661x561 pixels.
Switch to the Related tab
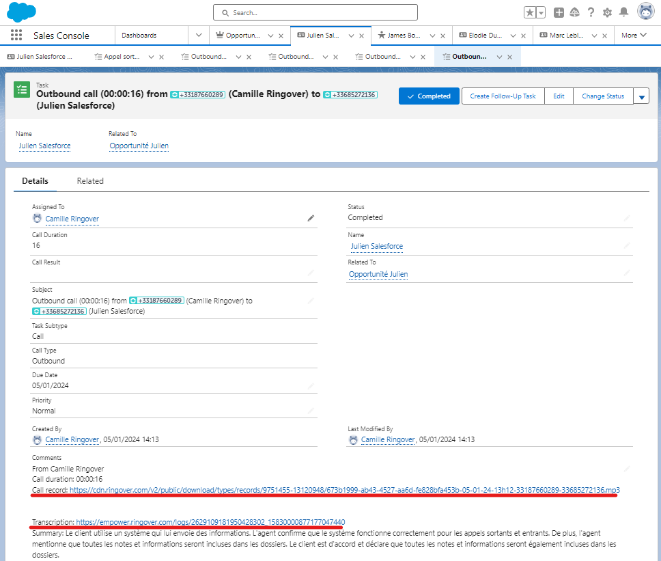tap(90, 181)
